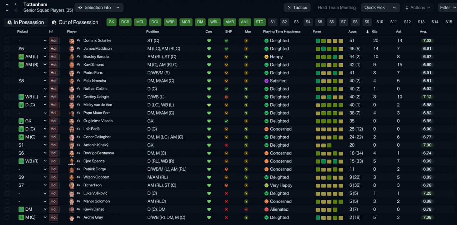Open the Quick Pick dropdown

(380, 8)
